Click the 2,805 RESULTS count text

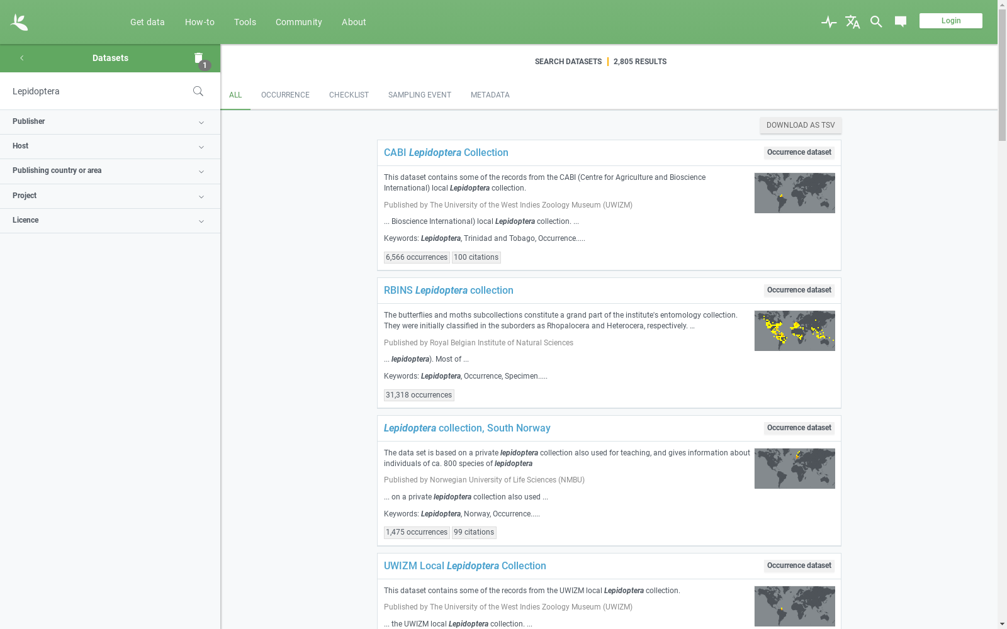(640, 62)
